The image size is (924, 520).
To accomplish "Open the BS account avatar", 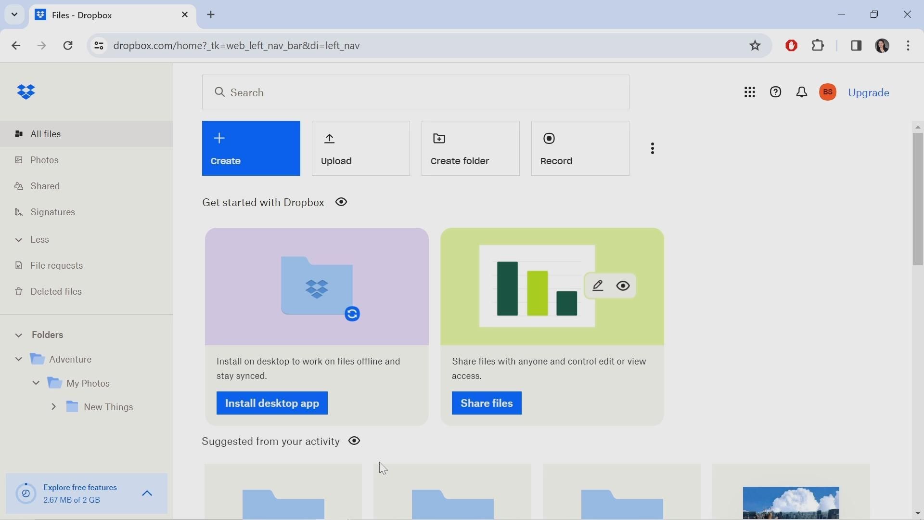I will pyautogui.click(x=828, y=92).
